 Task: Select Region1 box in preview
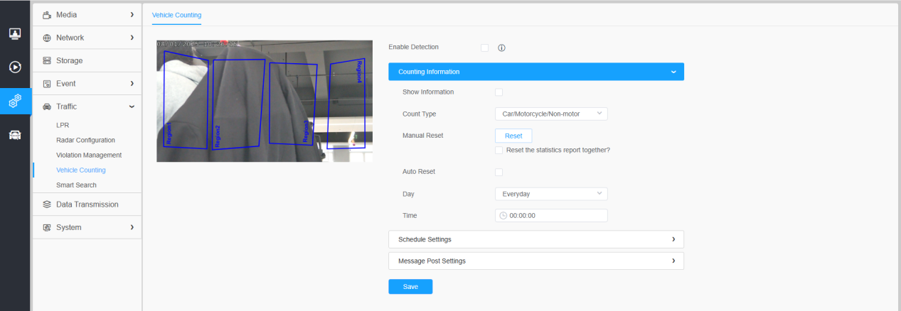186,99
